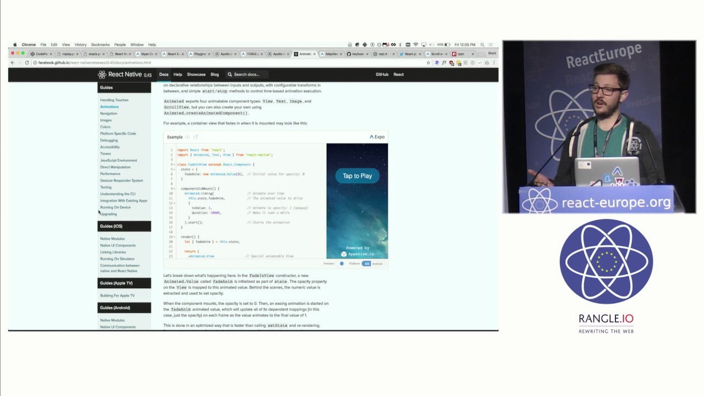Tap to Play the simulator preview
This screenshot has height=396, width=704.
(x=358, y=176)
